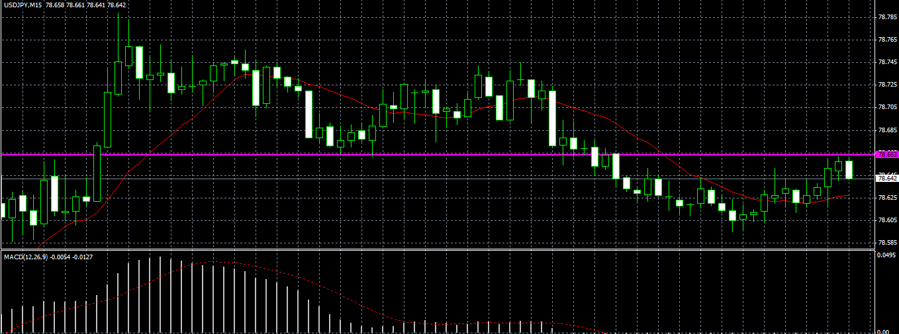Click the 78.765 price axis label
This screenshot has width=899, height=334.
[886, 40]
